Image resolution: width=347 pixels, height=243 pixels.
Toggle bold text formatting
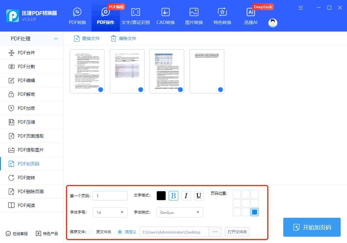tap(173, 196)
